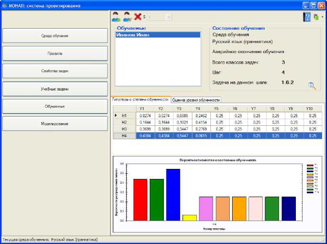Open the Обучаемые section button
Image resolution: width=327 pixels, height=244 pixels.
pyautogui.click(x=55, y=106)
